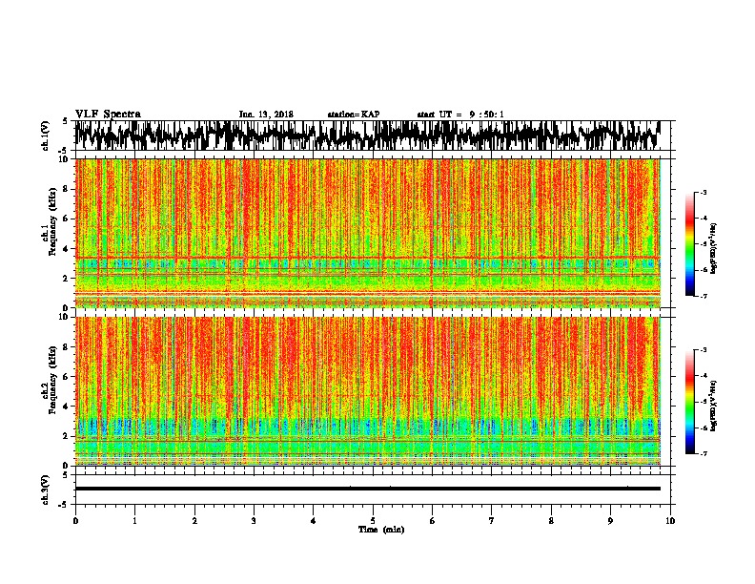
Task: Select the "start UT = 9 : 50: 1" text
Action: (460, 115)
